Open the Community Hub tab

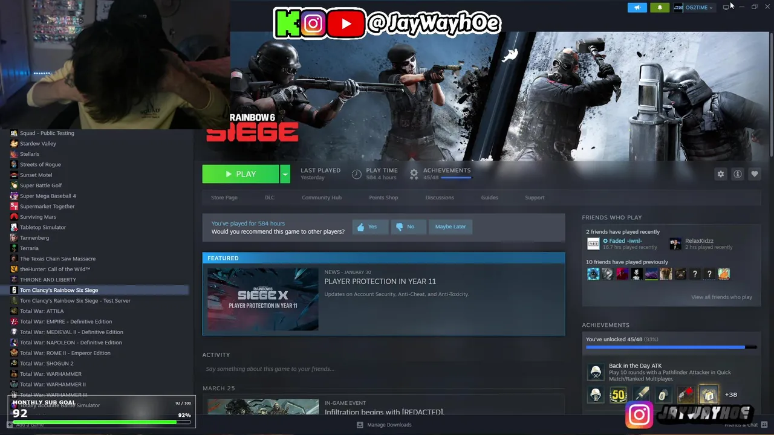pos(322,198)
